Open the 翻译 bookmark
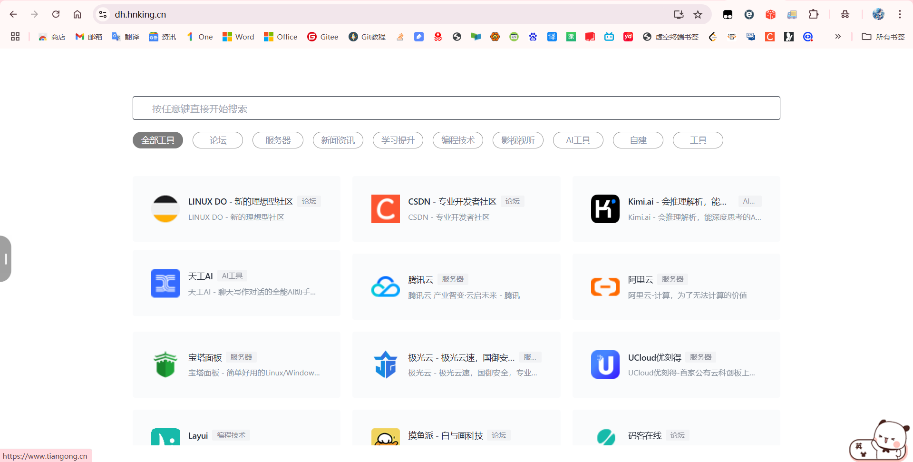The width and height of the screenshot is (913, 462). pyautogui.click(x=126, y=37)
